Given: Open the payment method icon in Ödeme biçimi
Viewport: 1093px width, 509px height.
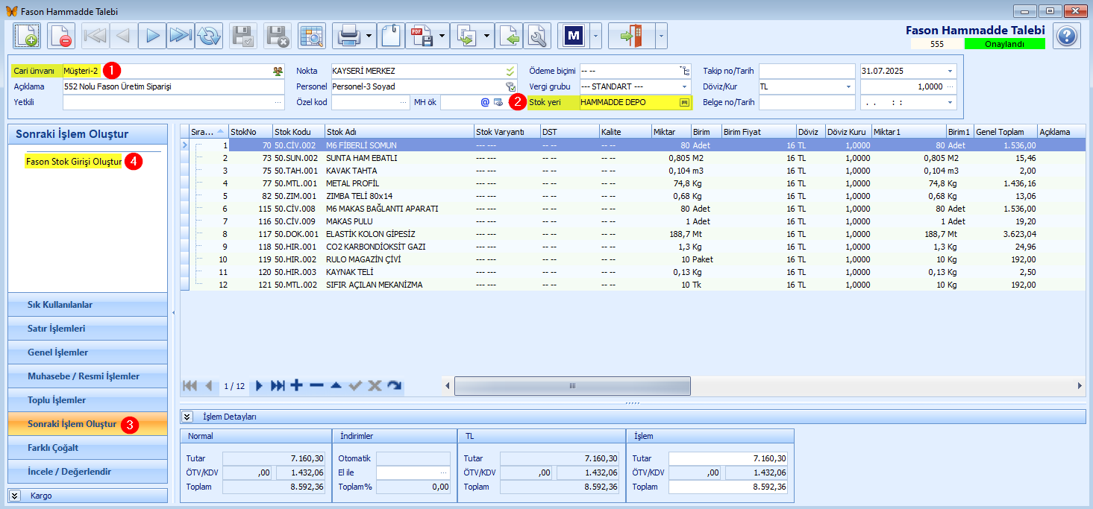Looking at the screenshot, I should click(x=684, y=71).
